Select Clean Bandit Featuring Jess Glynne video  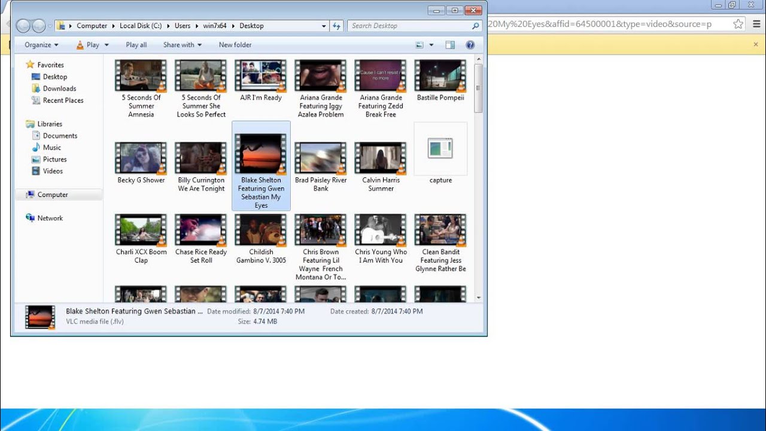440,243
